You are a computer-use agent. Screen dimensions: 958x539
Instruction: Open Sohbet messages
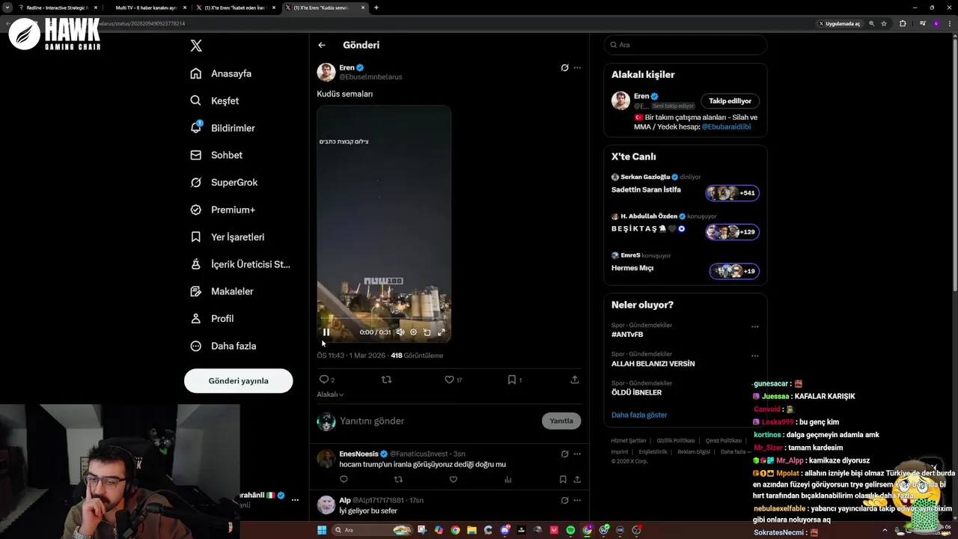216,155
